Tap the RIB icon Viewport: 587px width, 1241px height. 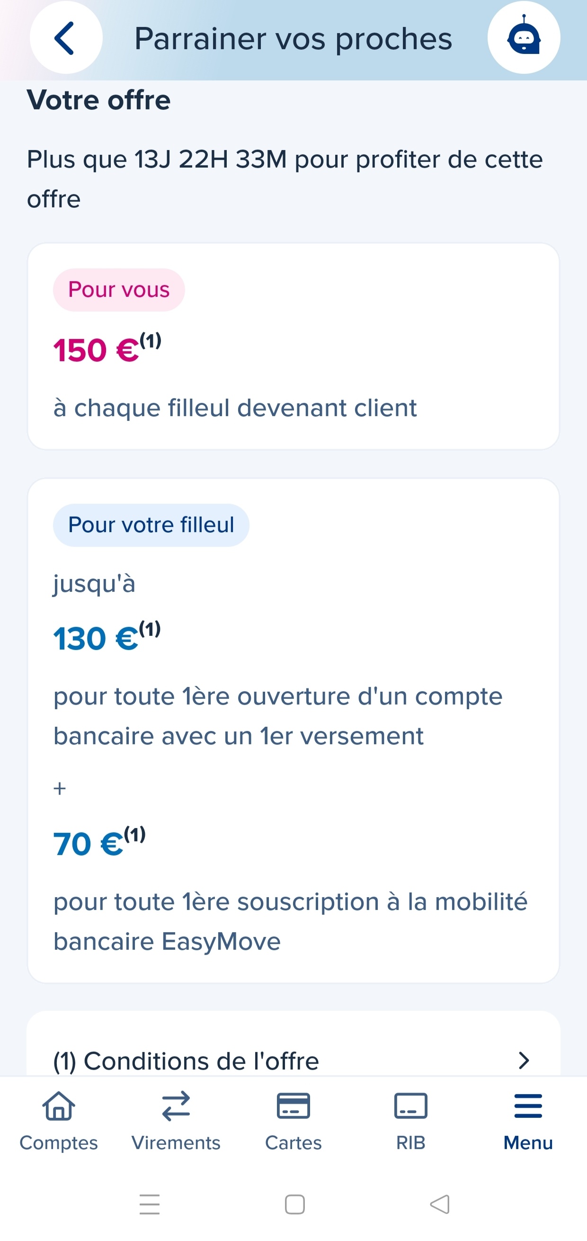tap(410, 1106)
